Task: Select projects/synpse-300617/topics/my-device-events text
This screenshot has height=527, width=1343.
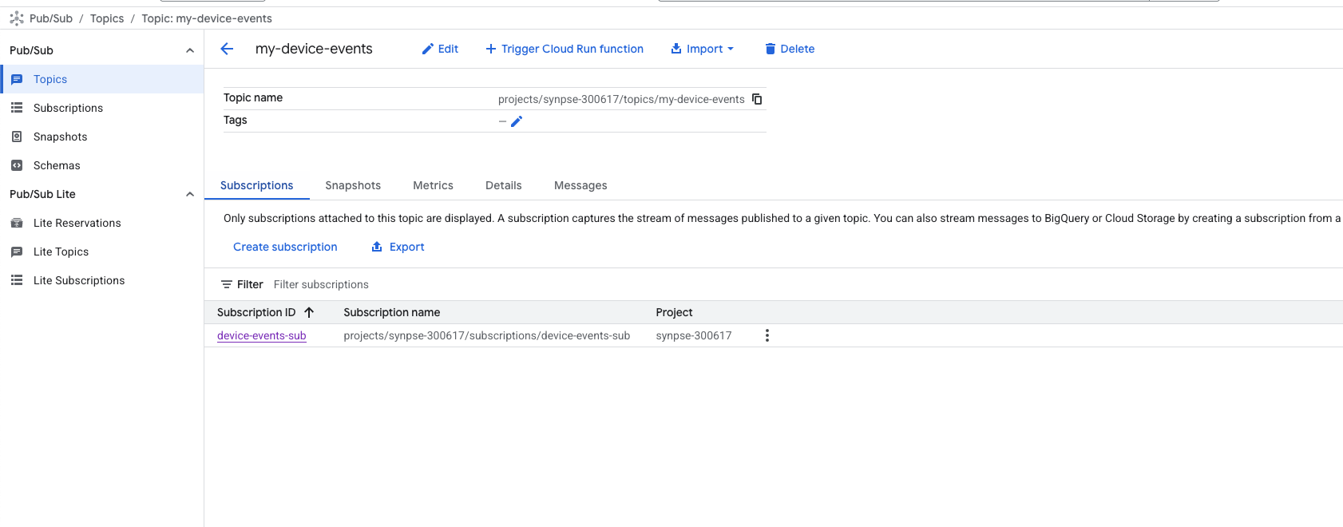Action: pos(621,99)
